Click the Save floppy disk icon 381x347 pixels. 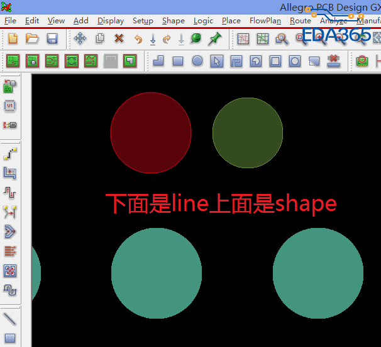[x=52, y=38]
